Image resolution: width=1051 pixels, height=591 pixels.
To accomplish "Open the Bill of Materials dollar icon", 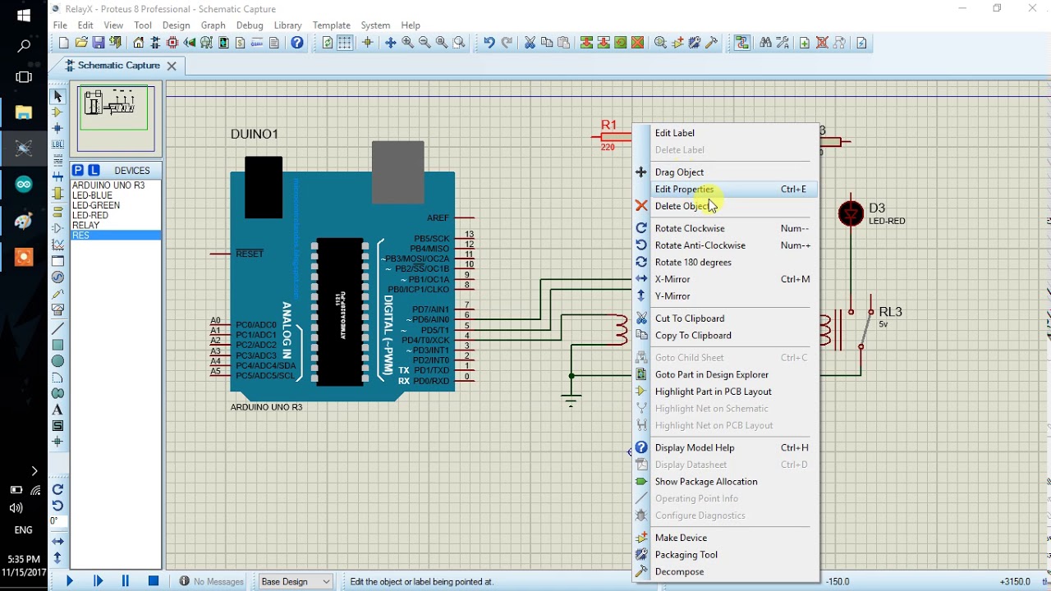I will point(241,43).
